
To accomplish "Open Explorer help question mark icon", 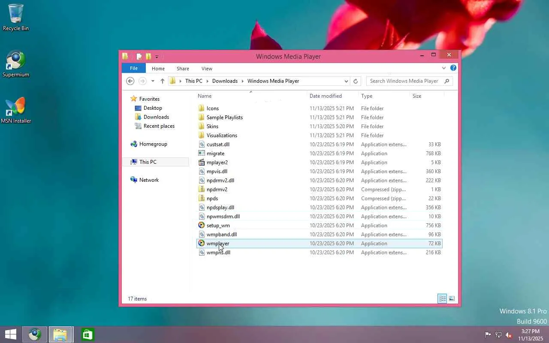I will pos(453,68).
